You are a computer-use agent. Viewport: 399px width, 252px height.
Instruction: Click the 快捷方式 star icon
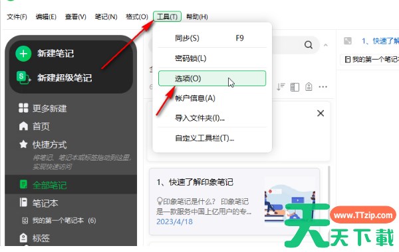pos(23,144)
